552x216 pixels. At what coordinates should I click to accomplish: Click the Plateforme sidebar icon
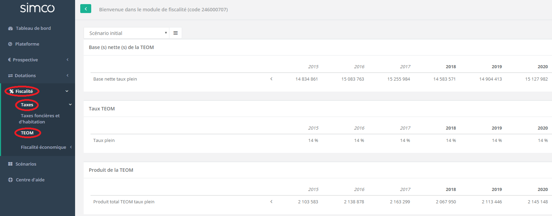[10, 44]
